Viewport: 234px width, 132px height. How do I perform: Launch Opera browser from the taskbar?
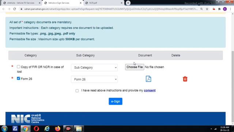(36, 129)
